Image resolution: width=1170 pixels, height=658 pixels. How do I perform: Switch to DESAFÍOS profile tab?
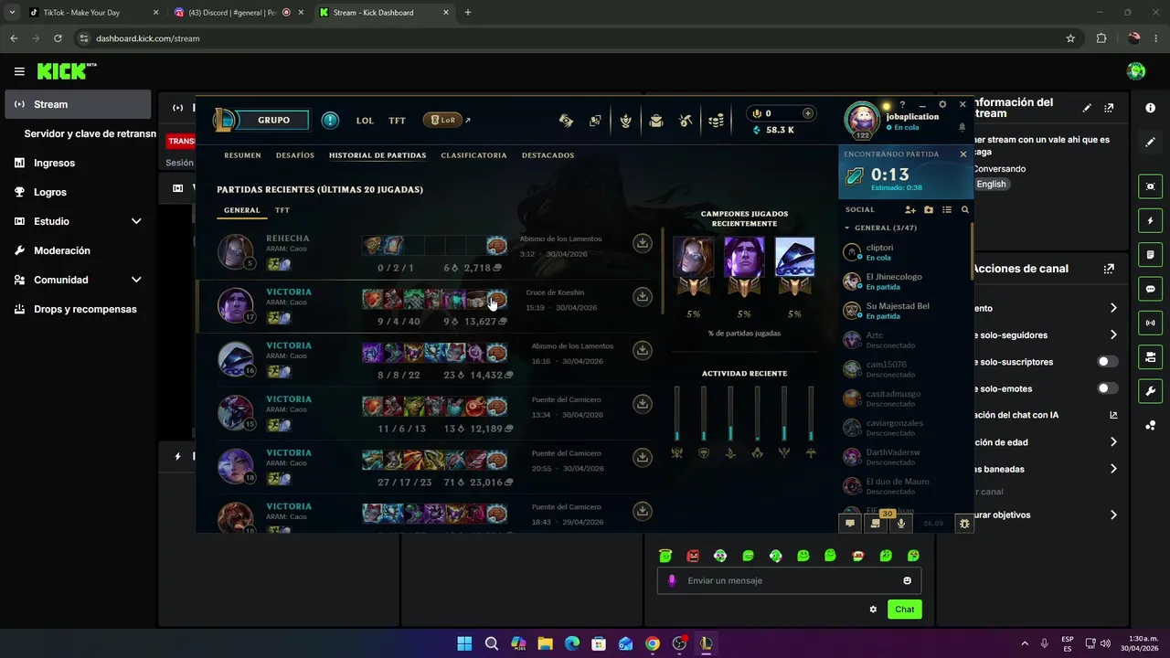295,155
